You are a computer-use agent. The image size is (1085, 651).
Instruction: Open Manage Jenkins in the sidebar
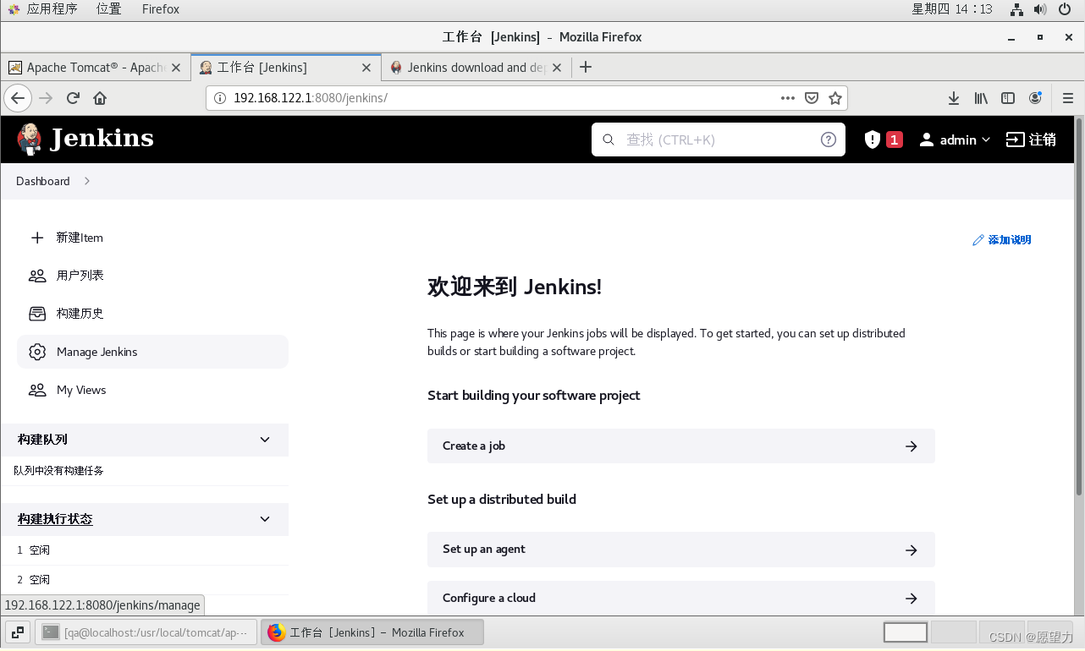tap(152, 352)
